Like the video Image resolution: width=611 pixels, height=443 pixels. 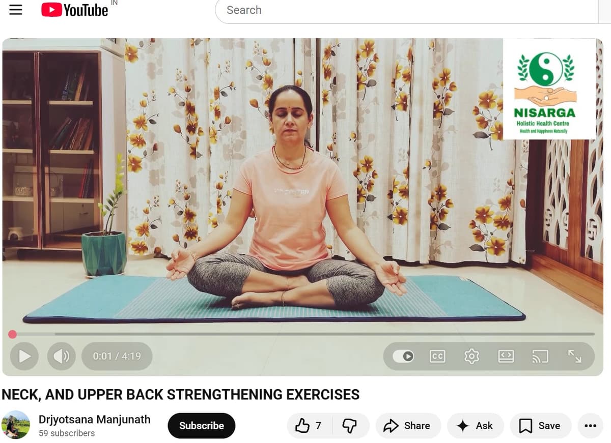coord(310,426)
